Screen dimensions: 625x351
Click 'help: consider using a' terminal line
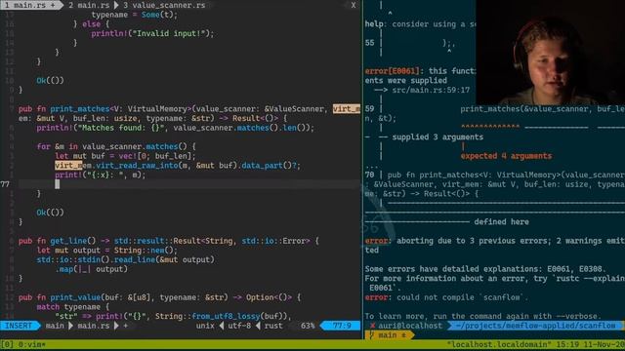(x=420, y=24)
